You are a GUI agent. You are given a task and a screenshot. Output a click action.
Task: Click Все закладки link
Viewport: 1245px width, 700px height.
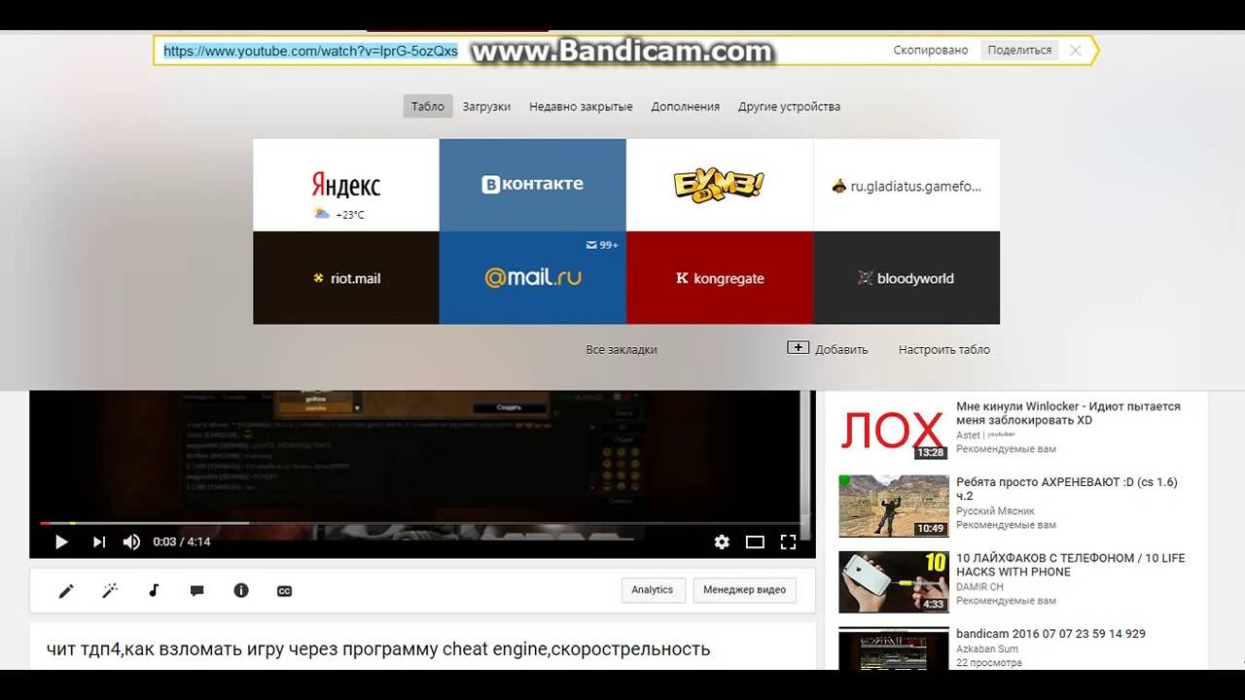[x=622, y=349]
